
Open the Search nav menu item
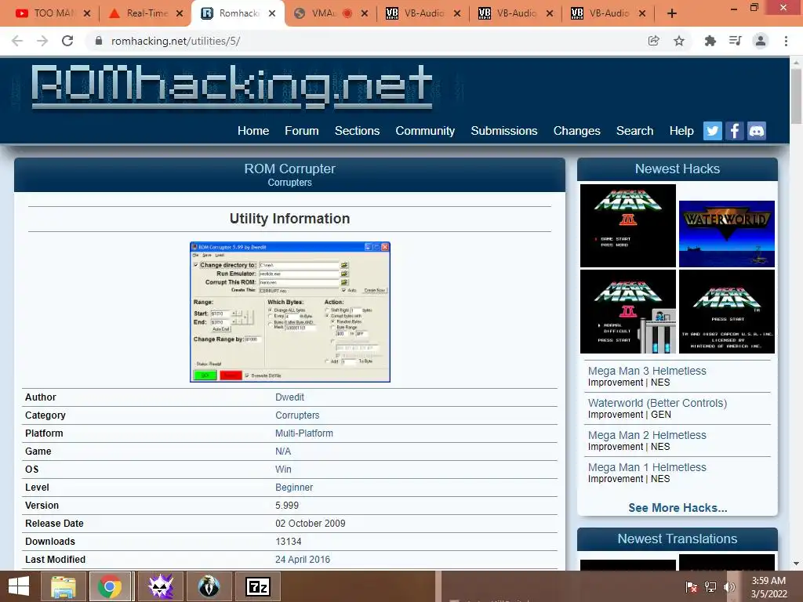pos(634,131)
